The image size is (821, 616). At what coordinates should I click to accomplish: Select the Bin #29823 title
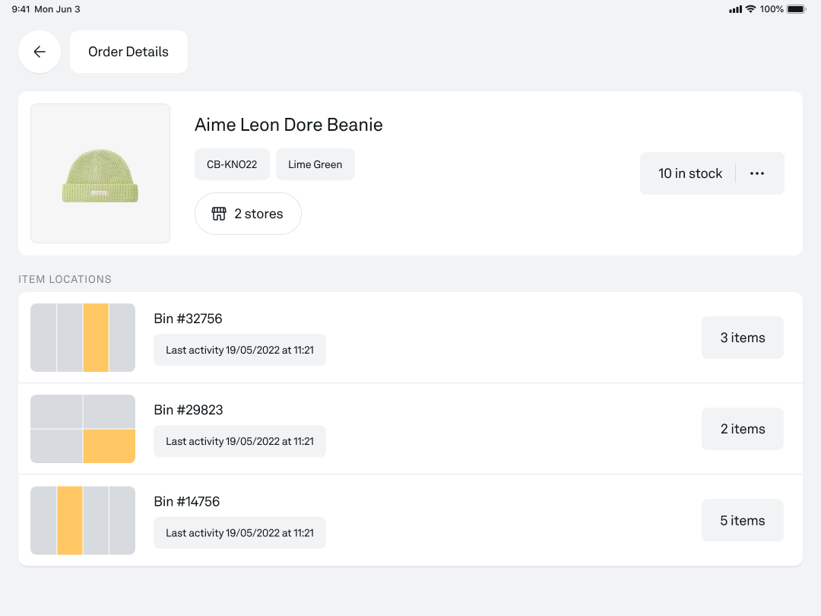pos(189,410)
